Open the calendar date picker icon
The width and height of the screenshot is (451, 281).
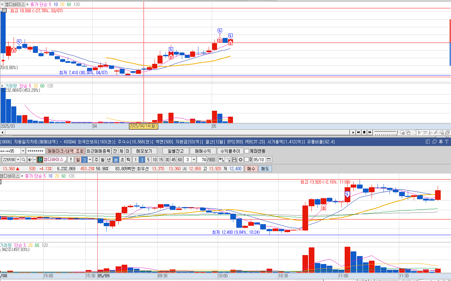(269, 160)
